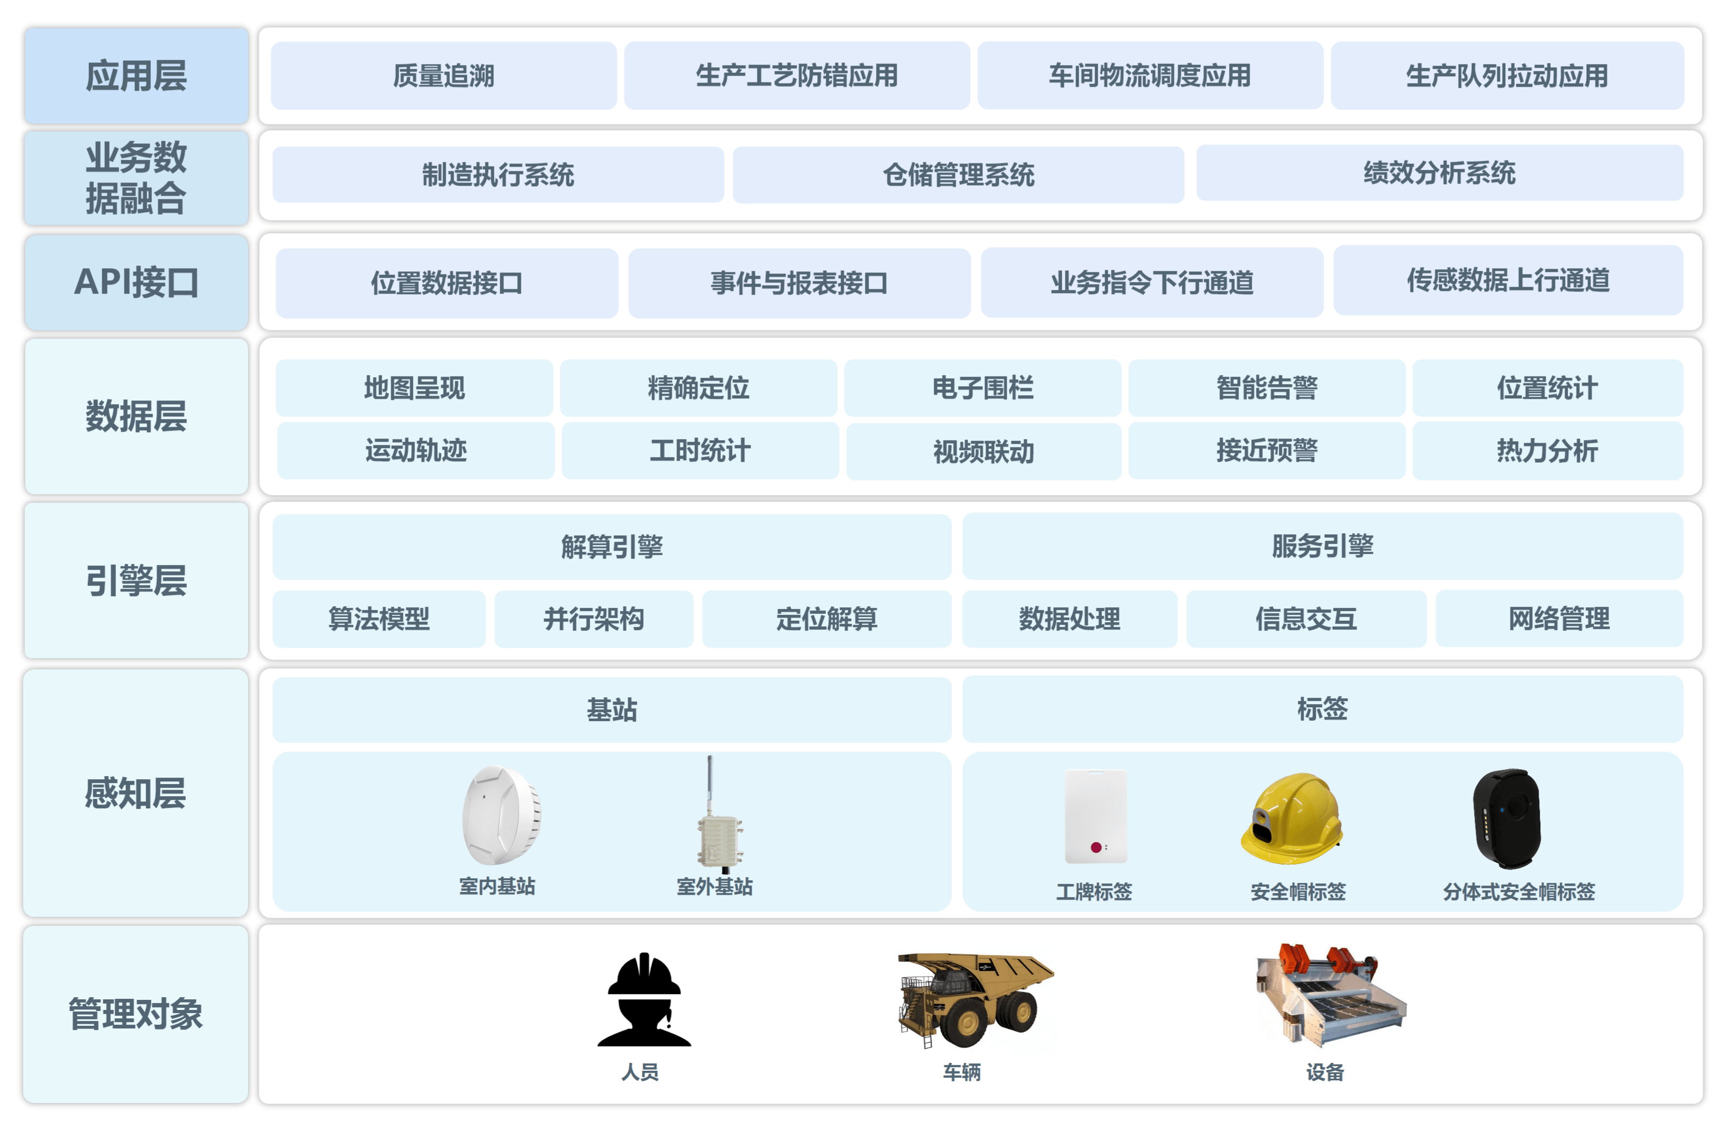Click the 分体式安全帽标签 caption
Viewport: 1727px width, 1121px height.
(x=1519, y=892)
